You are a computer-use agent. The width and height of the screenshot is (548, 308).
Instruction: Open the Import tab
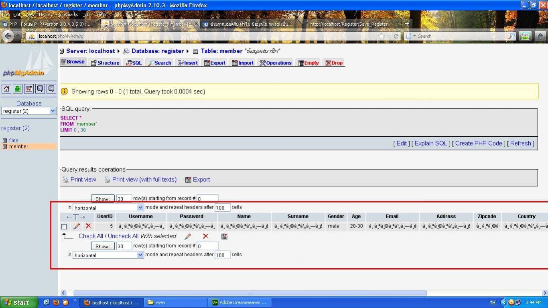pyautogui.click(x=243, y=63)
